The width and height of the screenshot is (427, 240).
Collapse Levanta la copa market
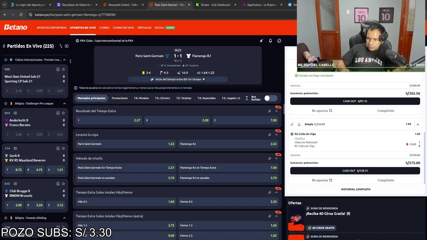coord(276,135)
